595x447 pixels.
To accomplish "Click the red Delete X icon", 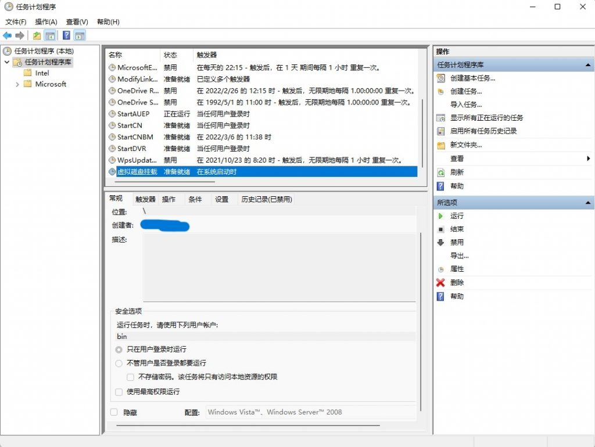I will 440,283.
